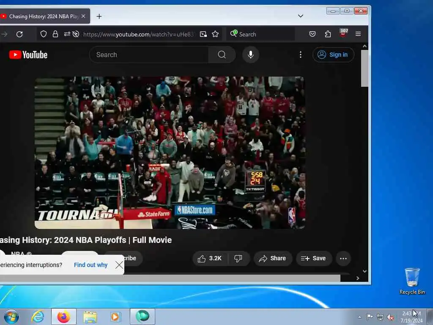The width and height of the screenshot is (433, 325).
Task: Close the Chasing History tab
Action: point(83,17)
